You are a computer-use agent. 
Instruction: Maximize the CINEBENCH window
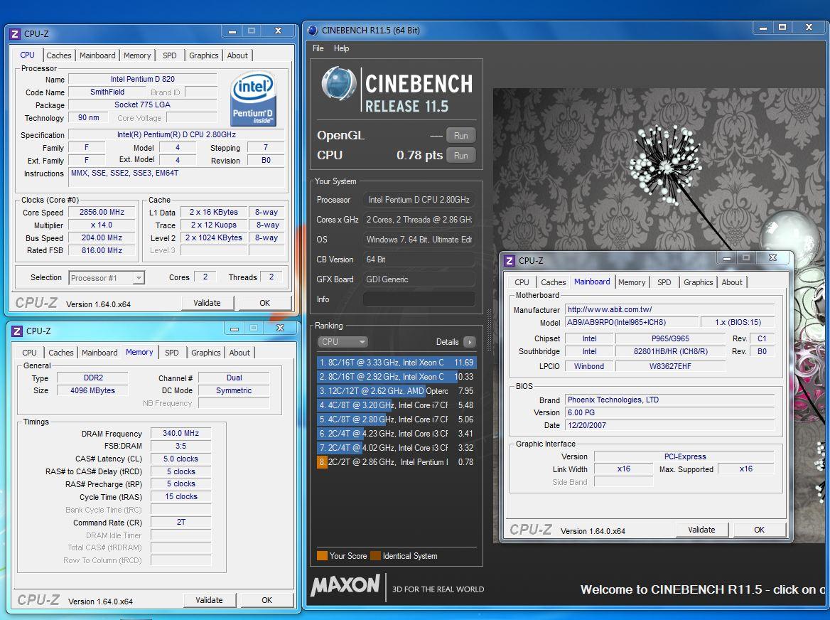point(782,28)
